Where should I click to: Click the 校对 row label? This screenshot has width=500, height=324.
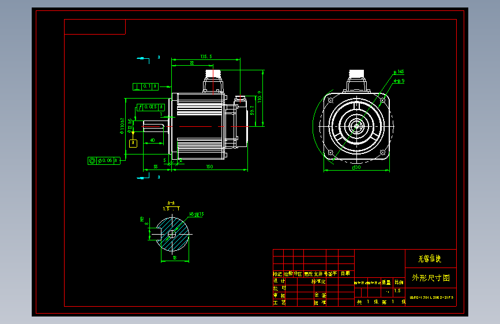click(279, 288)
